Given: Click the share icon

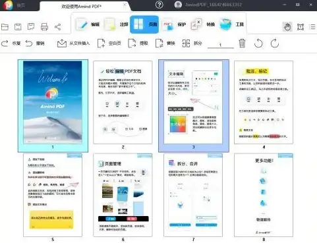Looking at the screenshot, I should click(58, 27).
